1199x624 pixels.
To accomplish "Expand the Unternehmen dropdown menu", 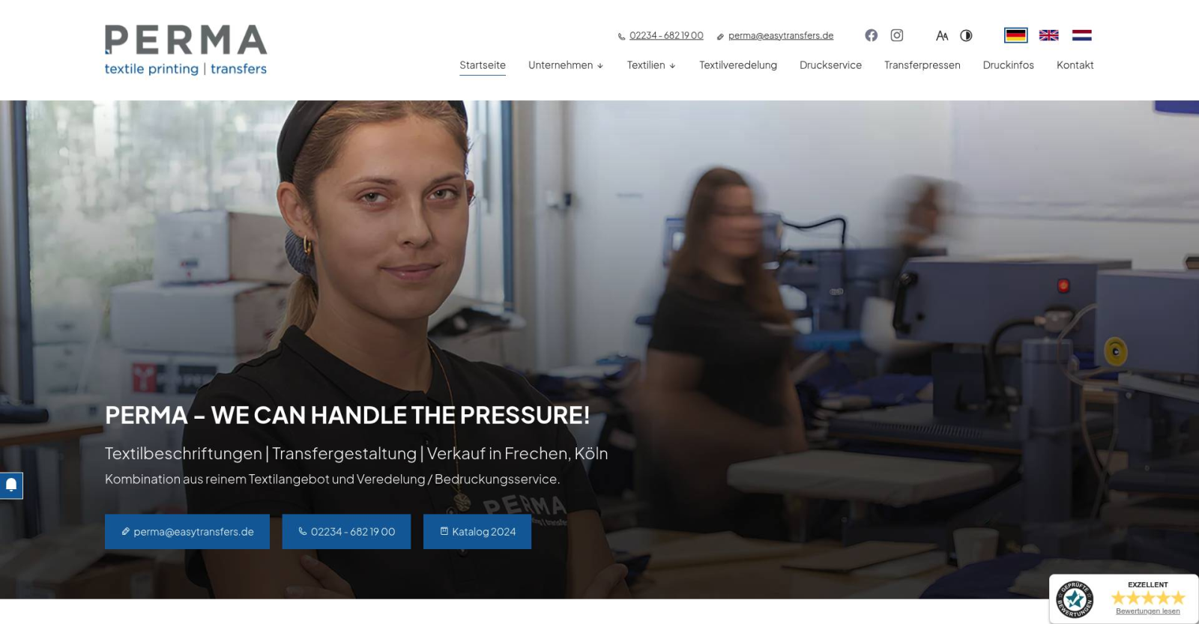I will [566, 65].
